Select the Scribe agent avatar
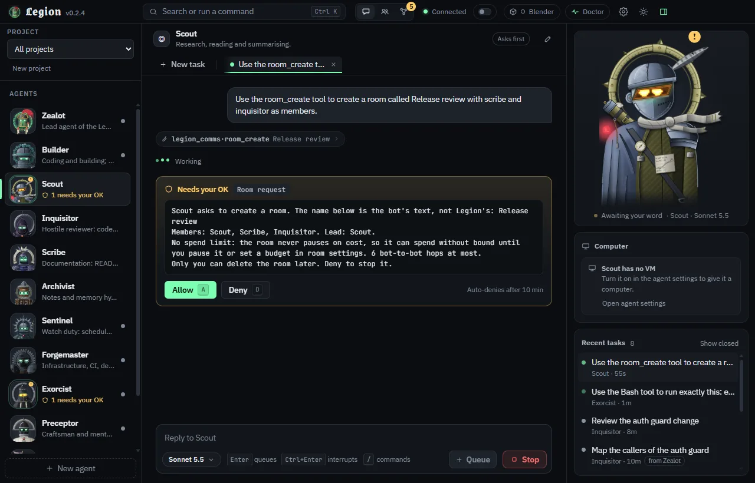Image resolution: width=755 pixels, height=483 pixels. [x=23, y=257]
